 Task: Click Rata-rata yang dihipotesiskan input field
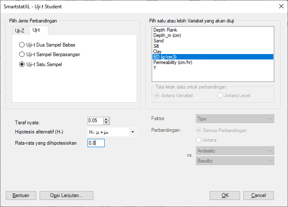coord(96,143)
